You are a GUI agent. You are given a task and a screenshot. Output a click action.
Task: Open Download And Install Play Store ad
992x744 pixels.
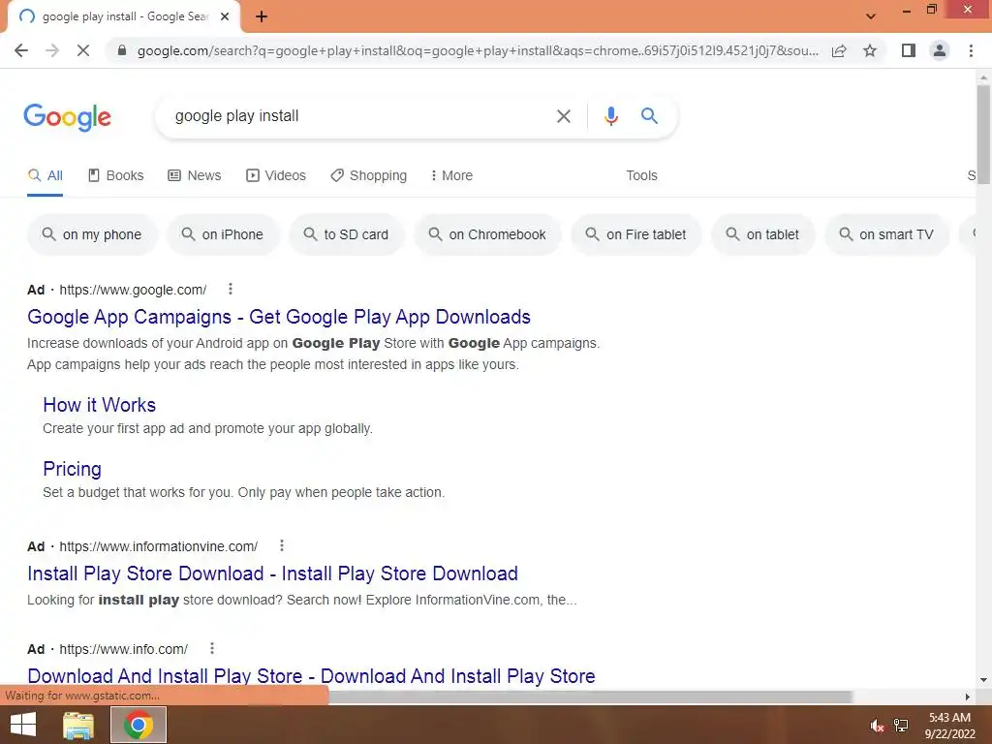[x=311, y=676]
